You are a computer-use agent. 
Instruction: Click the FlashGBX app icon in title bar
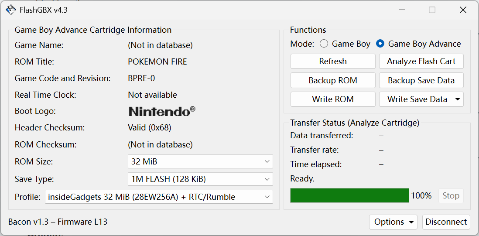pos(11,10)
